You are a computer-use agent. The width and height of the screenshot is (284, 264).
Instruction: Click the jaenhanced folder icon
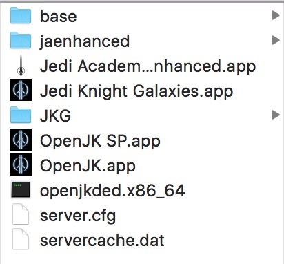(x=21, y=40)
